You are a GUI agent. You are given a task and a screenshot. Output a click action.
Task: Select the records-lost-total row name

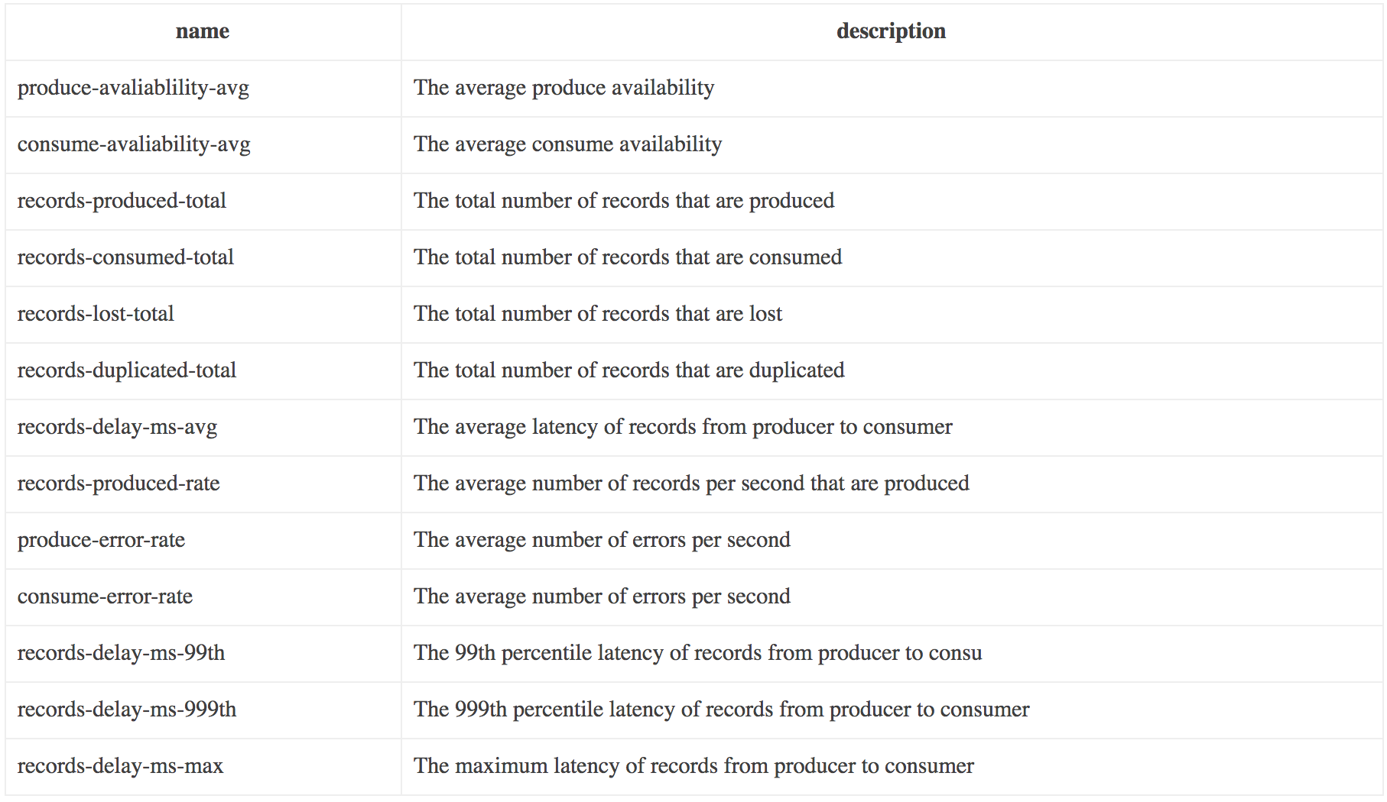coord(96,314)
